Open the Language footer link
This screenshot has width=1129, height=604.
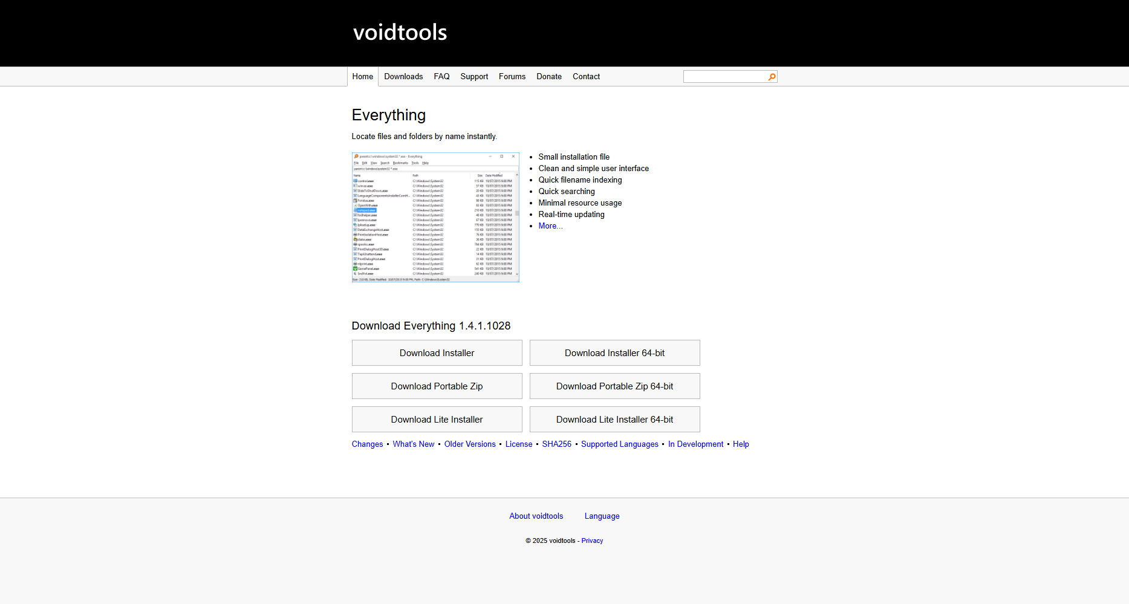click(602, 516)
